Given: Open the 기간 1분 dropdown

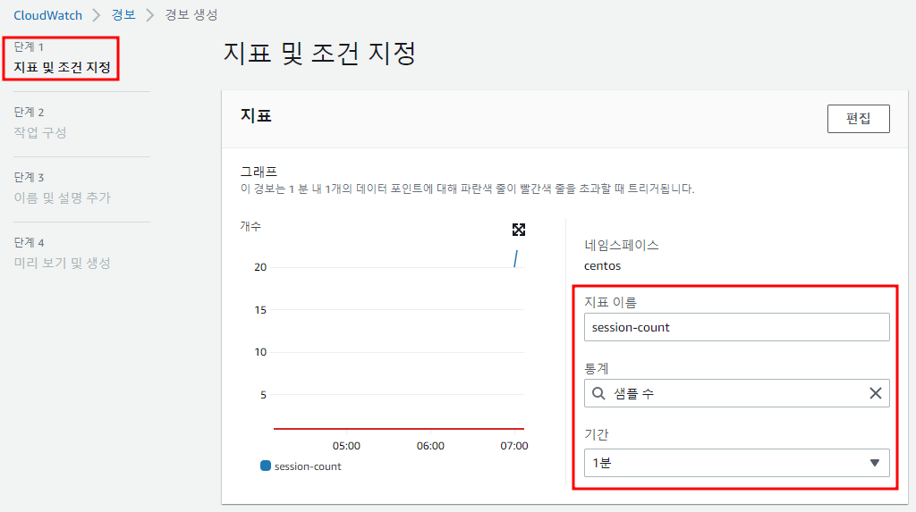Looking at the screenshot, I should (737, 463).
